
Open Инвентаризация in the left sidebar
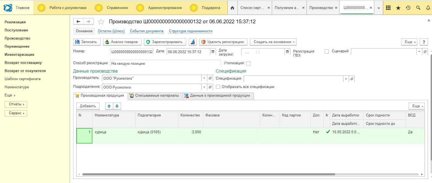[x=19, y=54]
